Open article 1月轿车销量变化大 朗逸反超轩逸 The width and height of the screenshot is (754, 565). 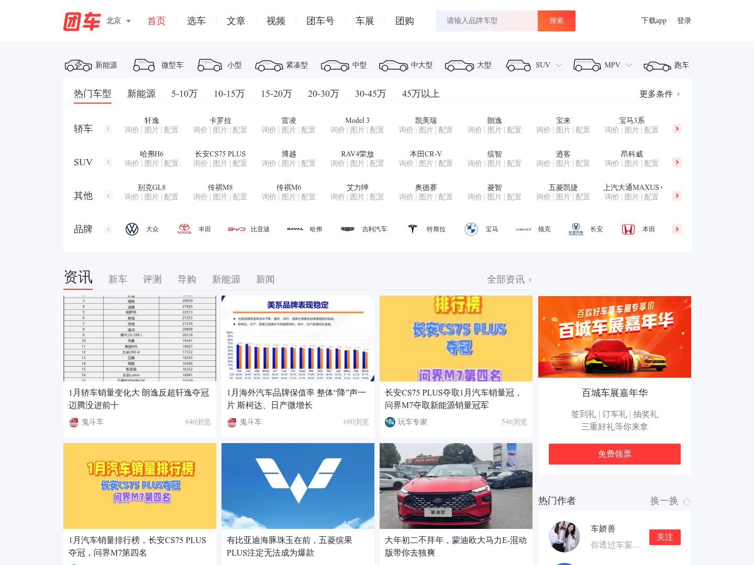coord(139,399)
